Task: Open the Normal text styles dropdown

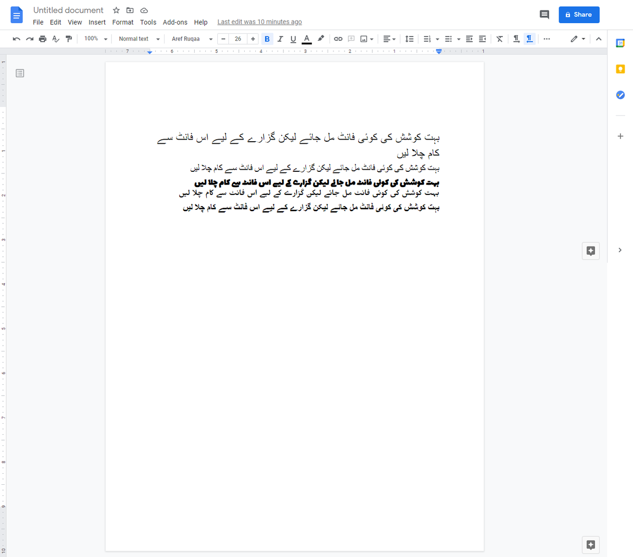Action: 139,39
